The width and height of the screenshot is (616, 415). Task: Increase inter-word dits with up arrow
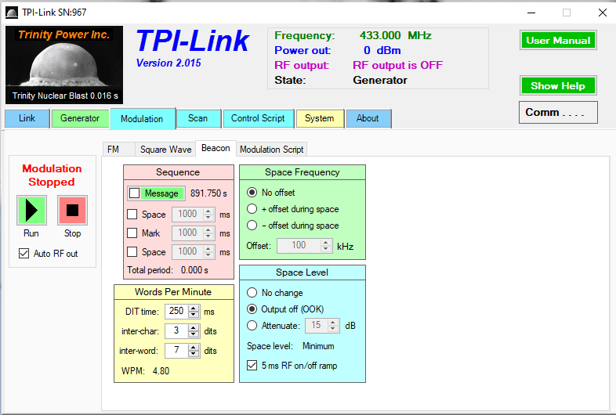(x=194, y=347)
